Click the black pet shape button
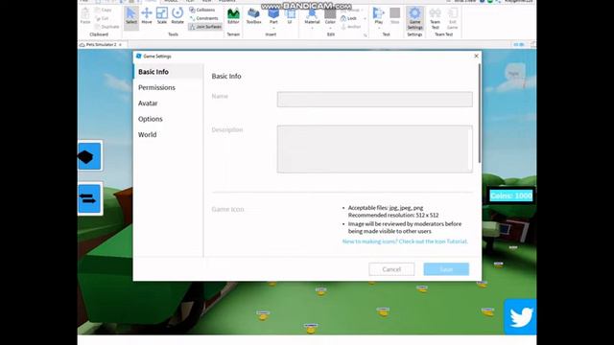The height and width of the screenshot is (345, 614). (x=89, y=156)
